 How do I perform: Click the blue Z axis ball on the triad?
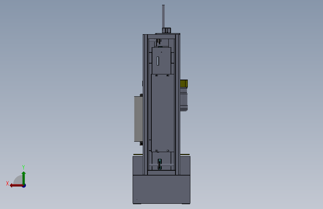[x=24, y=186]
